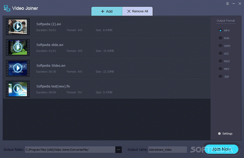Close the Video Joiner window
The image size is (244, 158).
[240, 4]
